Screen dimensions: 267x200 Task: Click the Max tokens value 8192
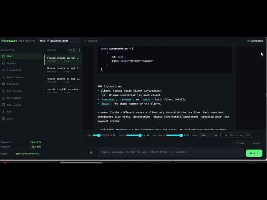pyautogui.click(x=186, y=135)
